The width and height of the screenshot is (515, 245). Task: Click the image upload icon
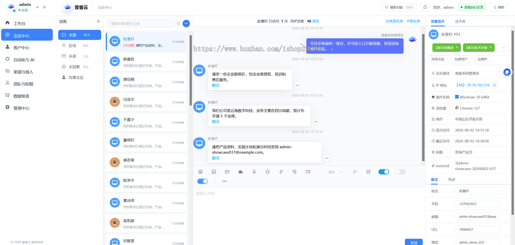click(x=214, y=172)
